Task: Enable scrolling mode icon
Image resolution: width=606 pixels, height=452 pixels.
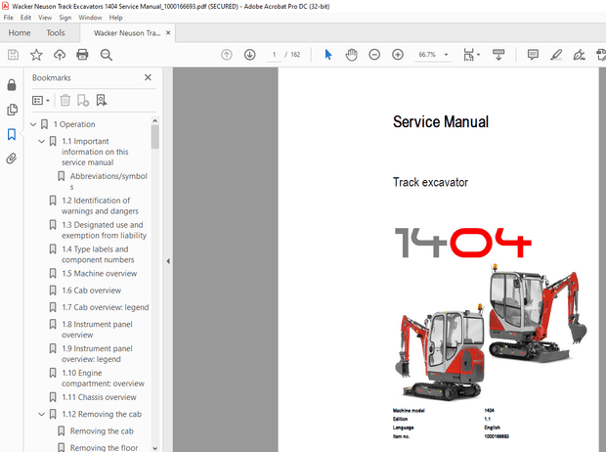Action: 498,55
